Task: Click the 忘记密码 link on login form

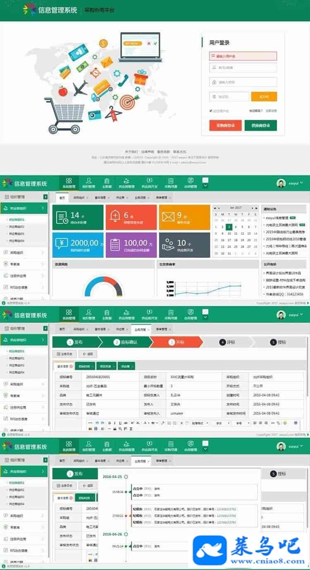Action: pos(255,111)
